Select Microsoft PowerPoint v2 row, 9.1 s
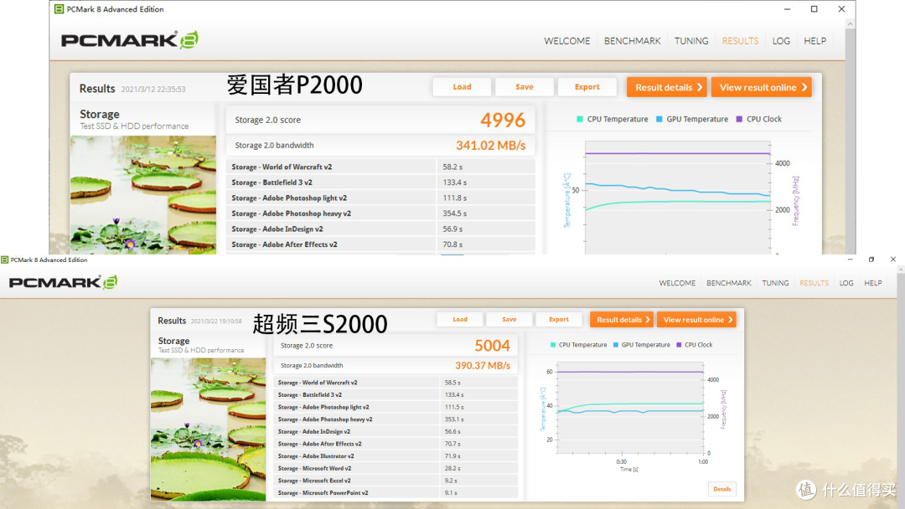The image size is (905, 509). (x=396, y=493)
